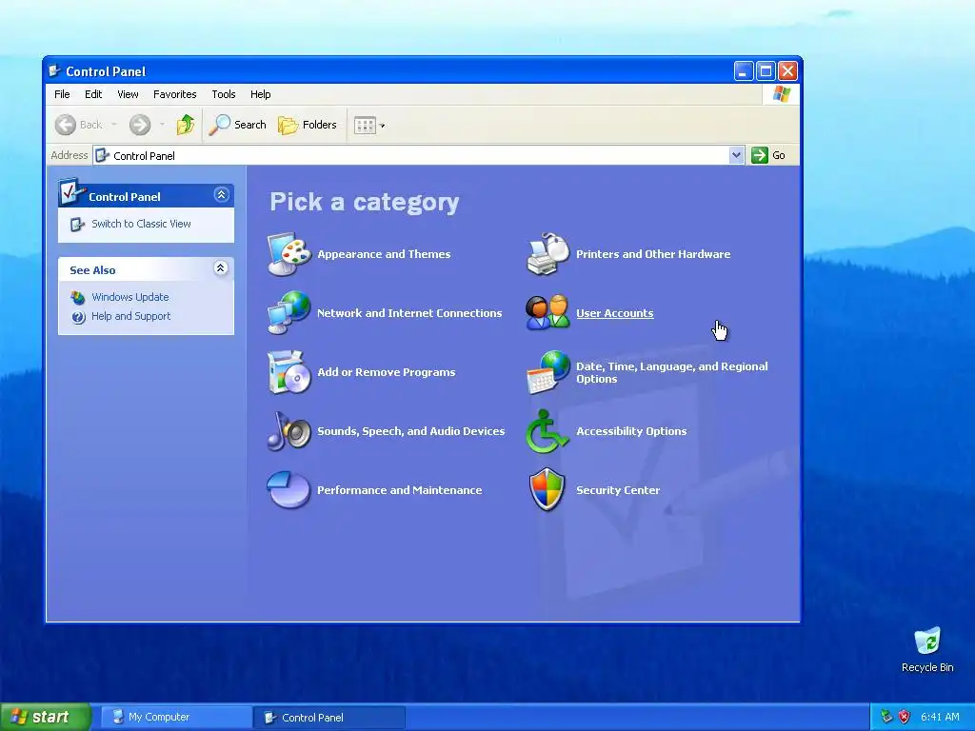Open the Views button dropdown arrow
The image size is (975, 731).
click(383, 126)
